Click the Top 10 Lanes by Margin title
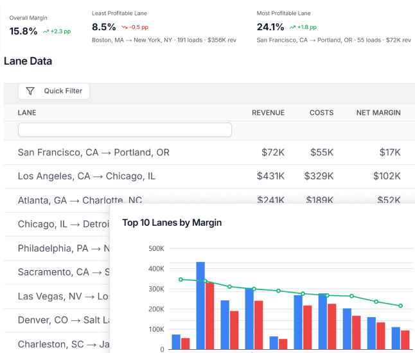The image size is (415, 353). [172, 223]
